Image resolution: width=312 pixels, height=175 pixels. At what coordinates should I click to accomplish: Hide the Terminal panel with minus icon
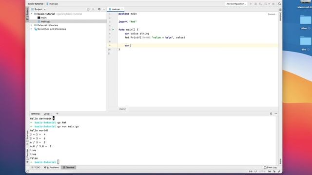(x=276, y=114)
